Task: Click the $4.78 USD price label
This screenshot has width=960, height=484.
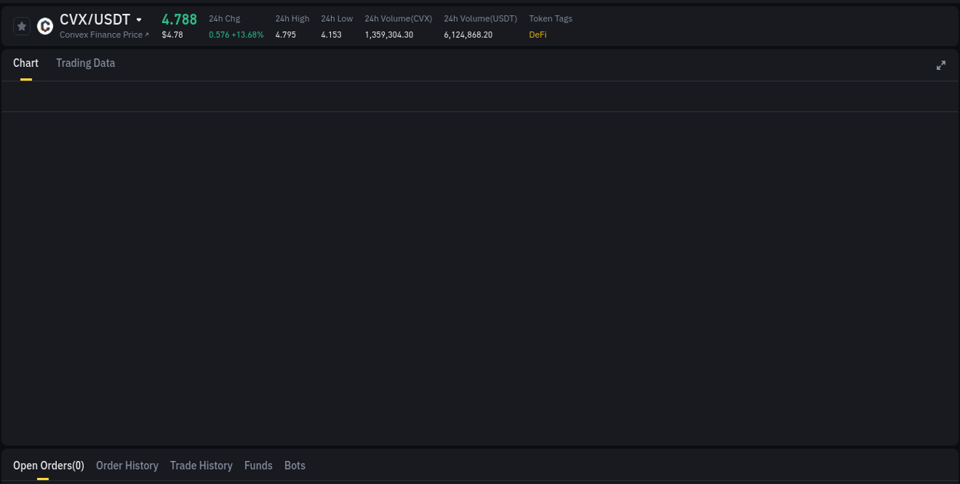Action: [173, 35]
